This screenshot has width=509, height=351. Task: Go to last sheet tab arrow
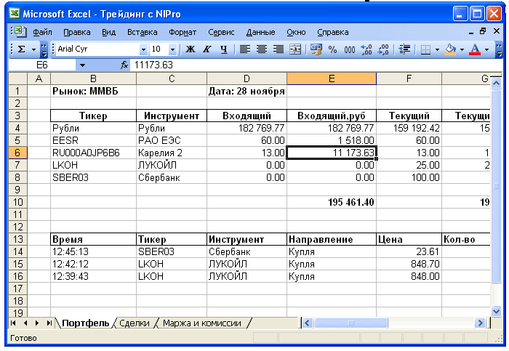pyautogui.click(x=49, y=323)
